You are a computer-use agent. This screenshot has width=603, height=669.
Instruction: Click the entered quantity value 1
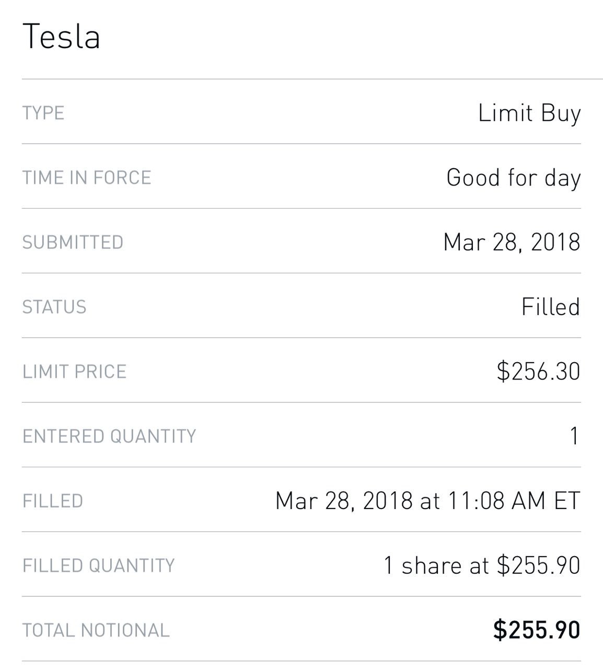point(575,436)
